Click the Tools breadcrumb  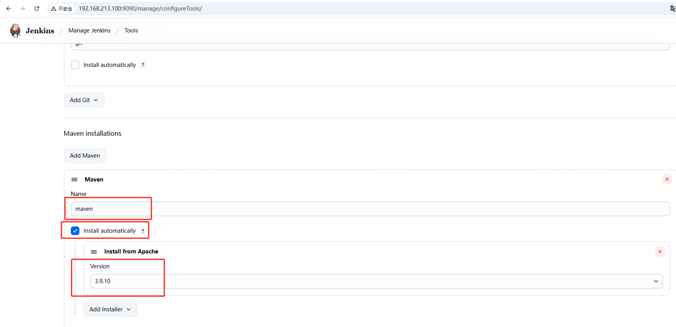131,31
